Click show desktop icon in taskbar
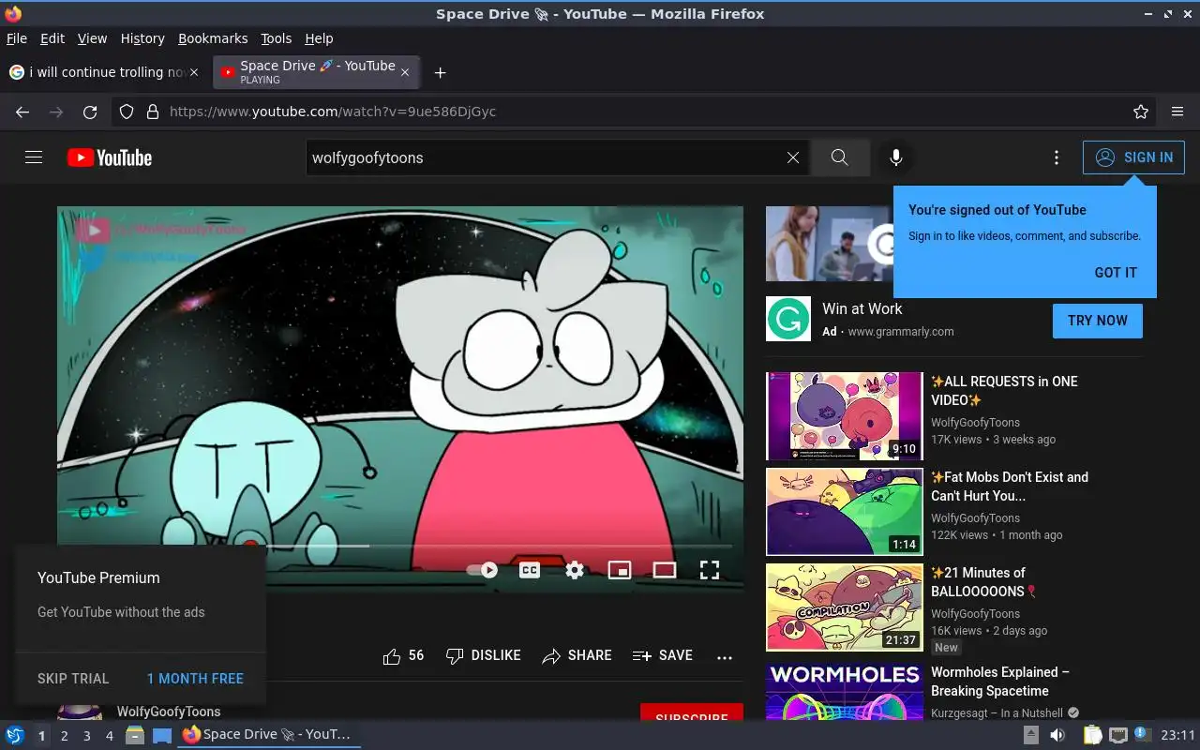Image resolution: width=1200 pixels, height=750 pixels. click(x=162, y=735)
